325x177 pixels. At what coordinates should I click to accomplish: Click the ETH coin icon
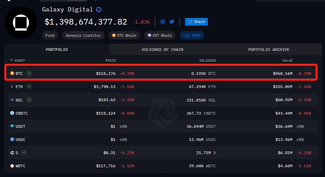(12, 87)
